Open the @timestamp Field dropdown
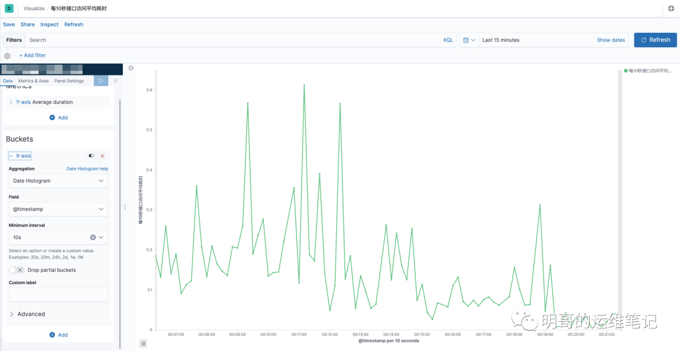 point(59,209)
